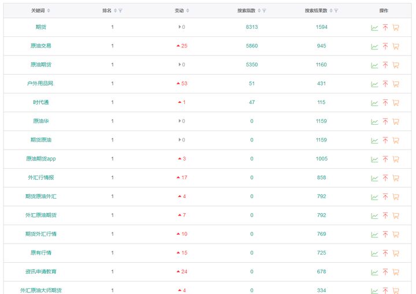Open the 原油交易 keyword link

(40, 46)
